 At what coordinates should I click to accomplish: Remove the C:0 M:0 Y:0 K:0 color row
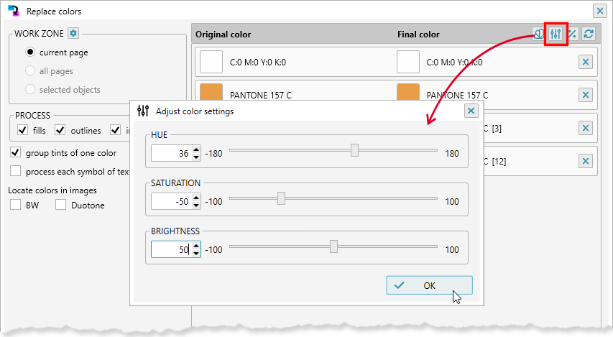point(585,62)
